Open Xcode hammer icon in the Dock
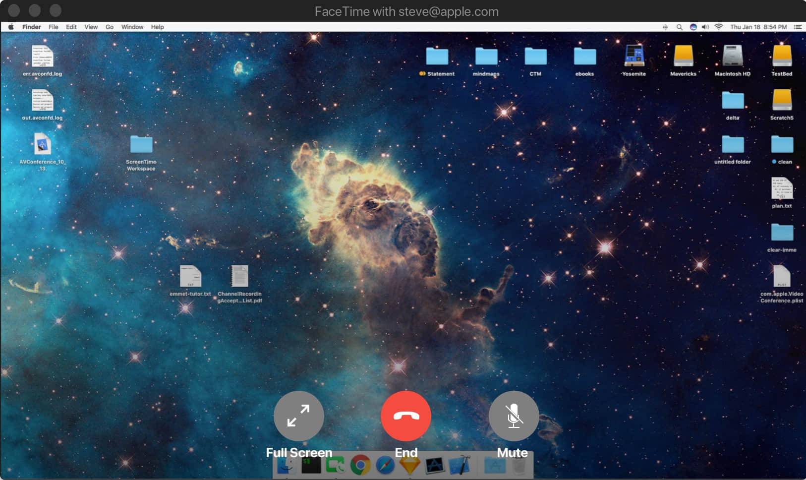This screenshot has height=480, width=806. point(459,465)
